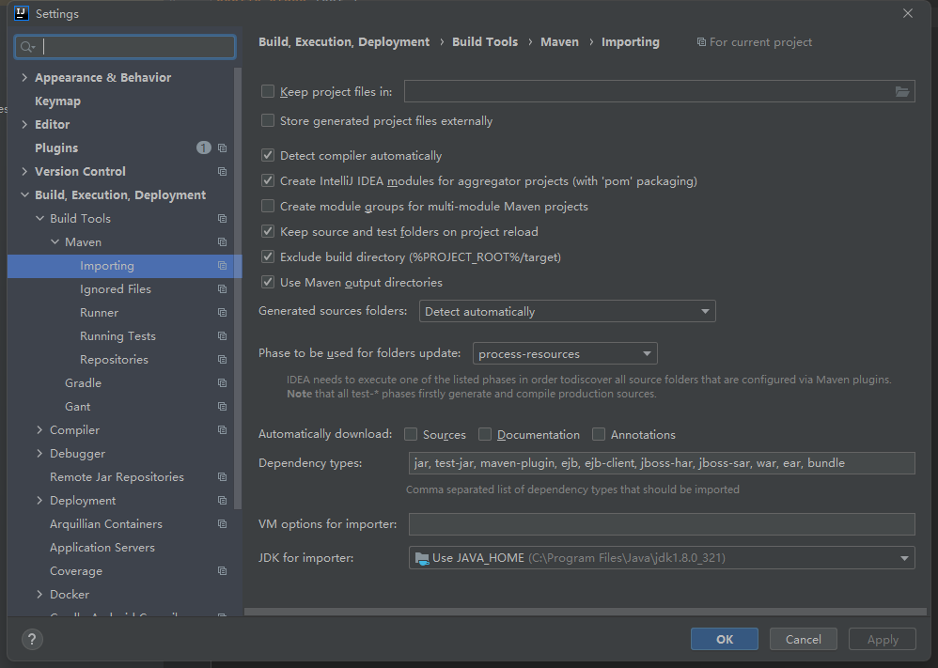
Task: Open the Phase to be used dropdown
Action: [646, 353]
